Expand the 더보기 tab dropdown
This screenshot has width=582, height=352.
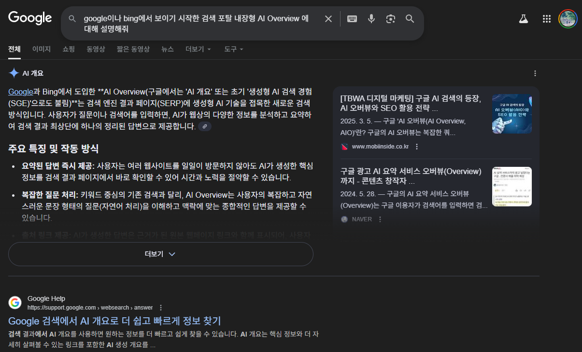(199, 49)
